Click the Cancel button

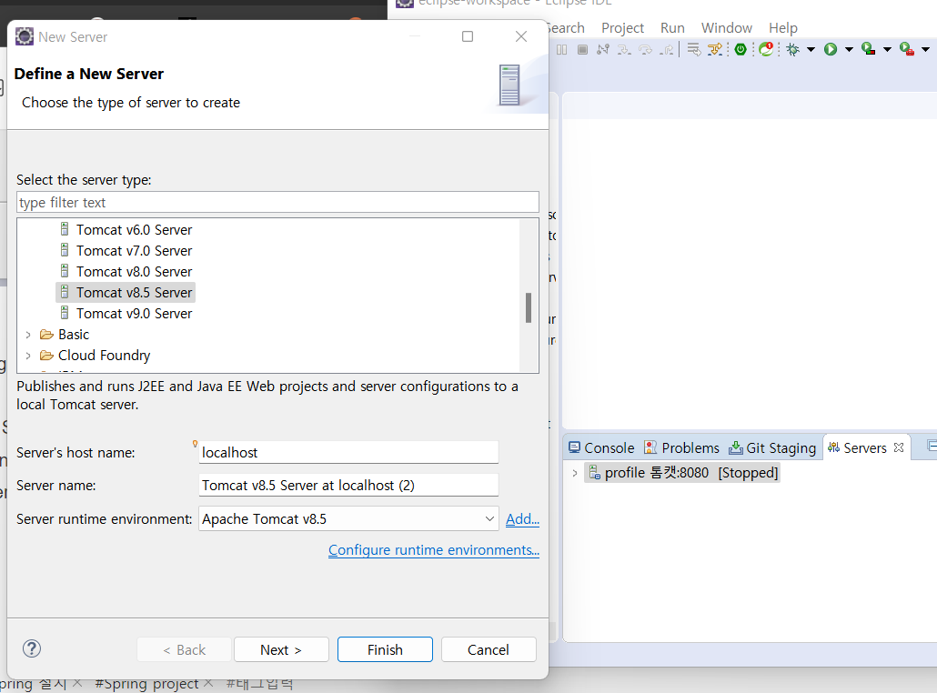489,649
